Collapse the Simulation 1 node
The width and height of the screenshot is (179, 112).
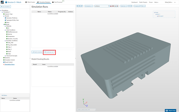[2, 12]
